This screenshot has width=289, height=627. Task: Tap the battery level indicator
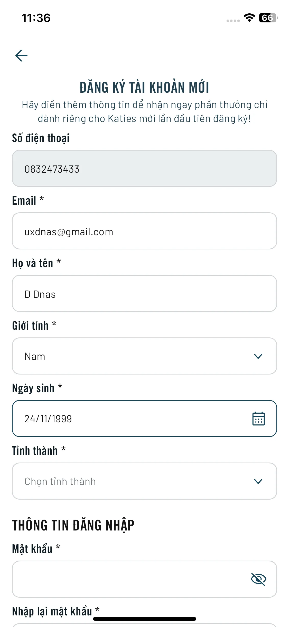[268, 18]
